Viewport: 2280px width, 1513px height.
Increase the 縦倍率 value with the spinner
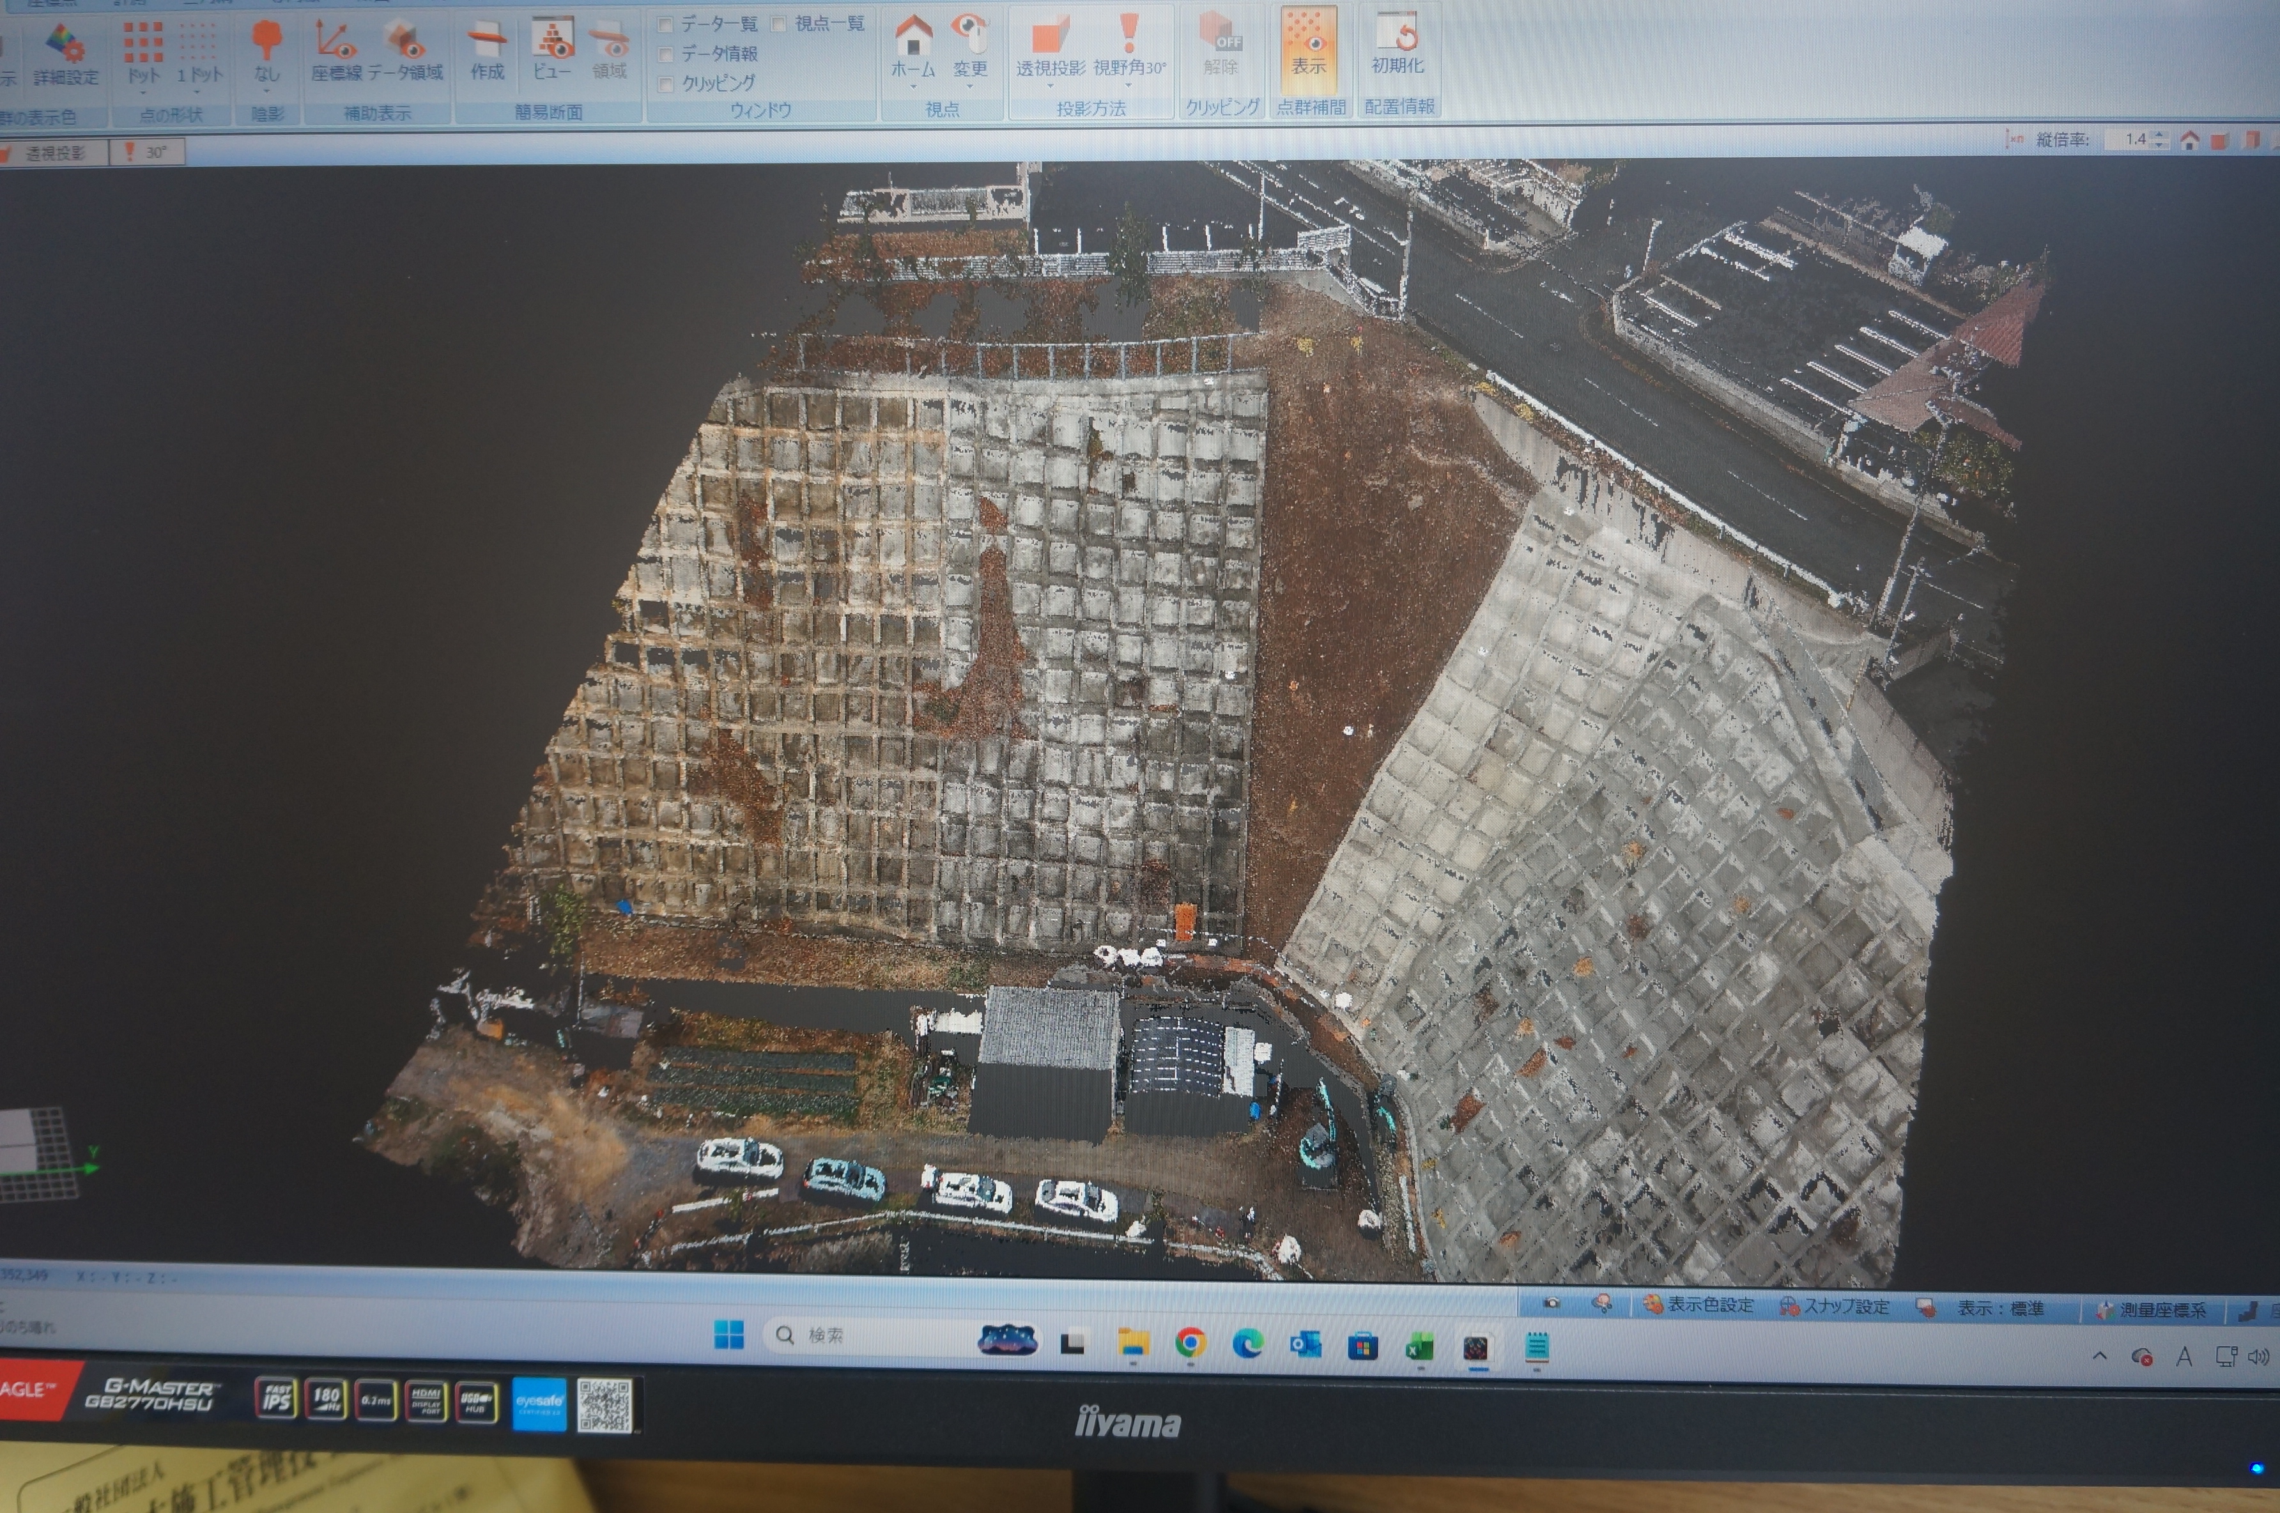(x=2161, y=134)
